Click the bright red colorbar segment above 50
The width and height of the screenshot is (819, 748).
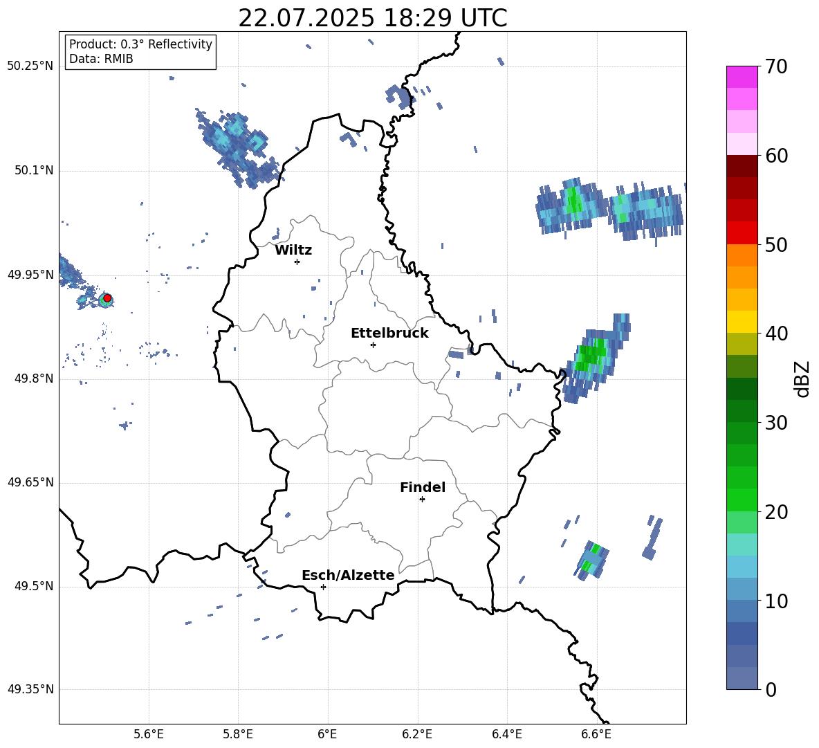coord(742,233)
